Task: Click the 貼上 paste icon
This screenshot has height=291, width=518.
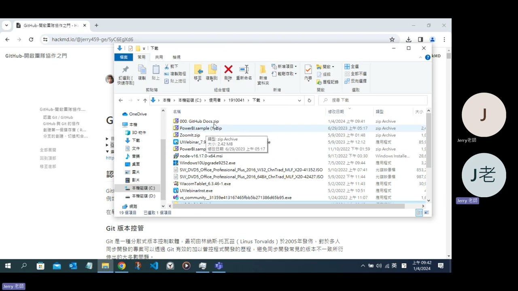Action: (156, 70)
